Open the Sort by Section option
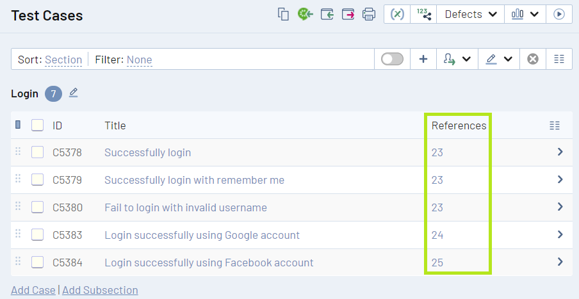The height and width of the screenshot is (299, 579). (x=63, y=60)
